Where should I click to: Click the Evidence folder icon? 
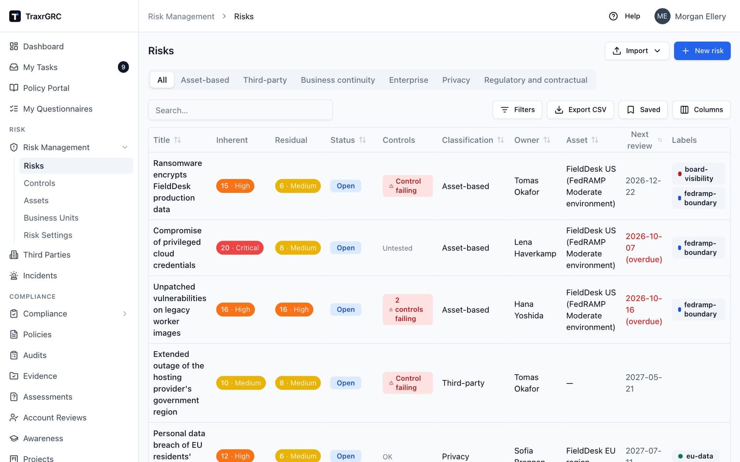tap(14, 376)
